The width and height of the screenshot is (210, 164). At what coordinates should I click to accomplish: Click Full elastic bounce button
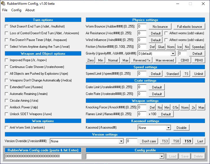pos(189,26)
